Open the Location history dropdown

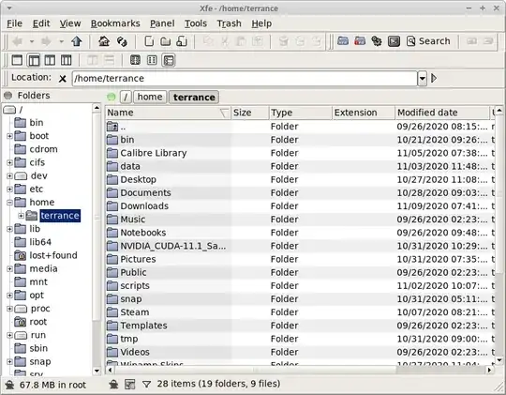[422, 78]
